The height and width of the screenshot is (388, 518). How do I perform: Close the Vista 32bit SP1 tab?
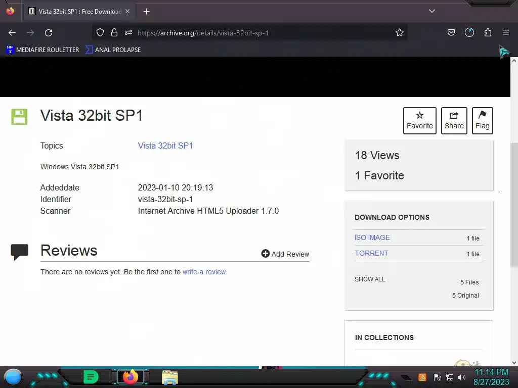point(127,11)
